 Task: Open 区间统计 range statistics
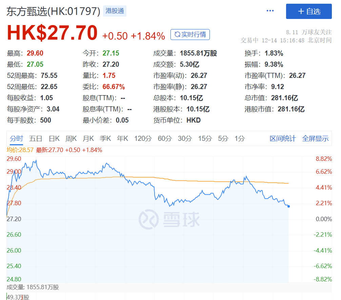tap(283, 138)
